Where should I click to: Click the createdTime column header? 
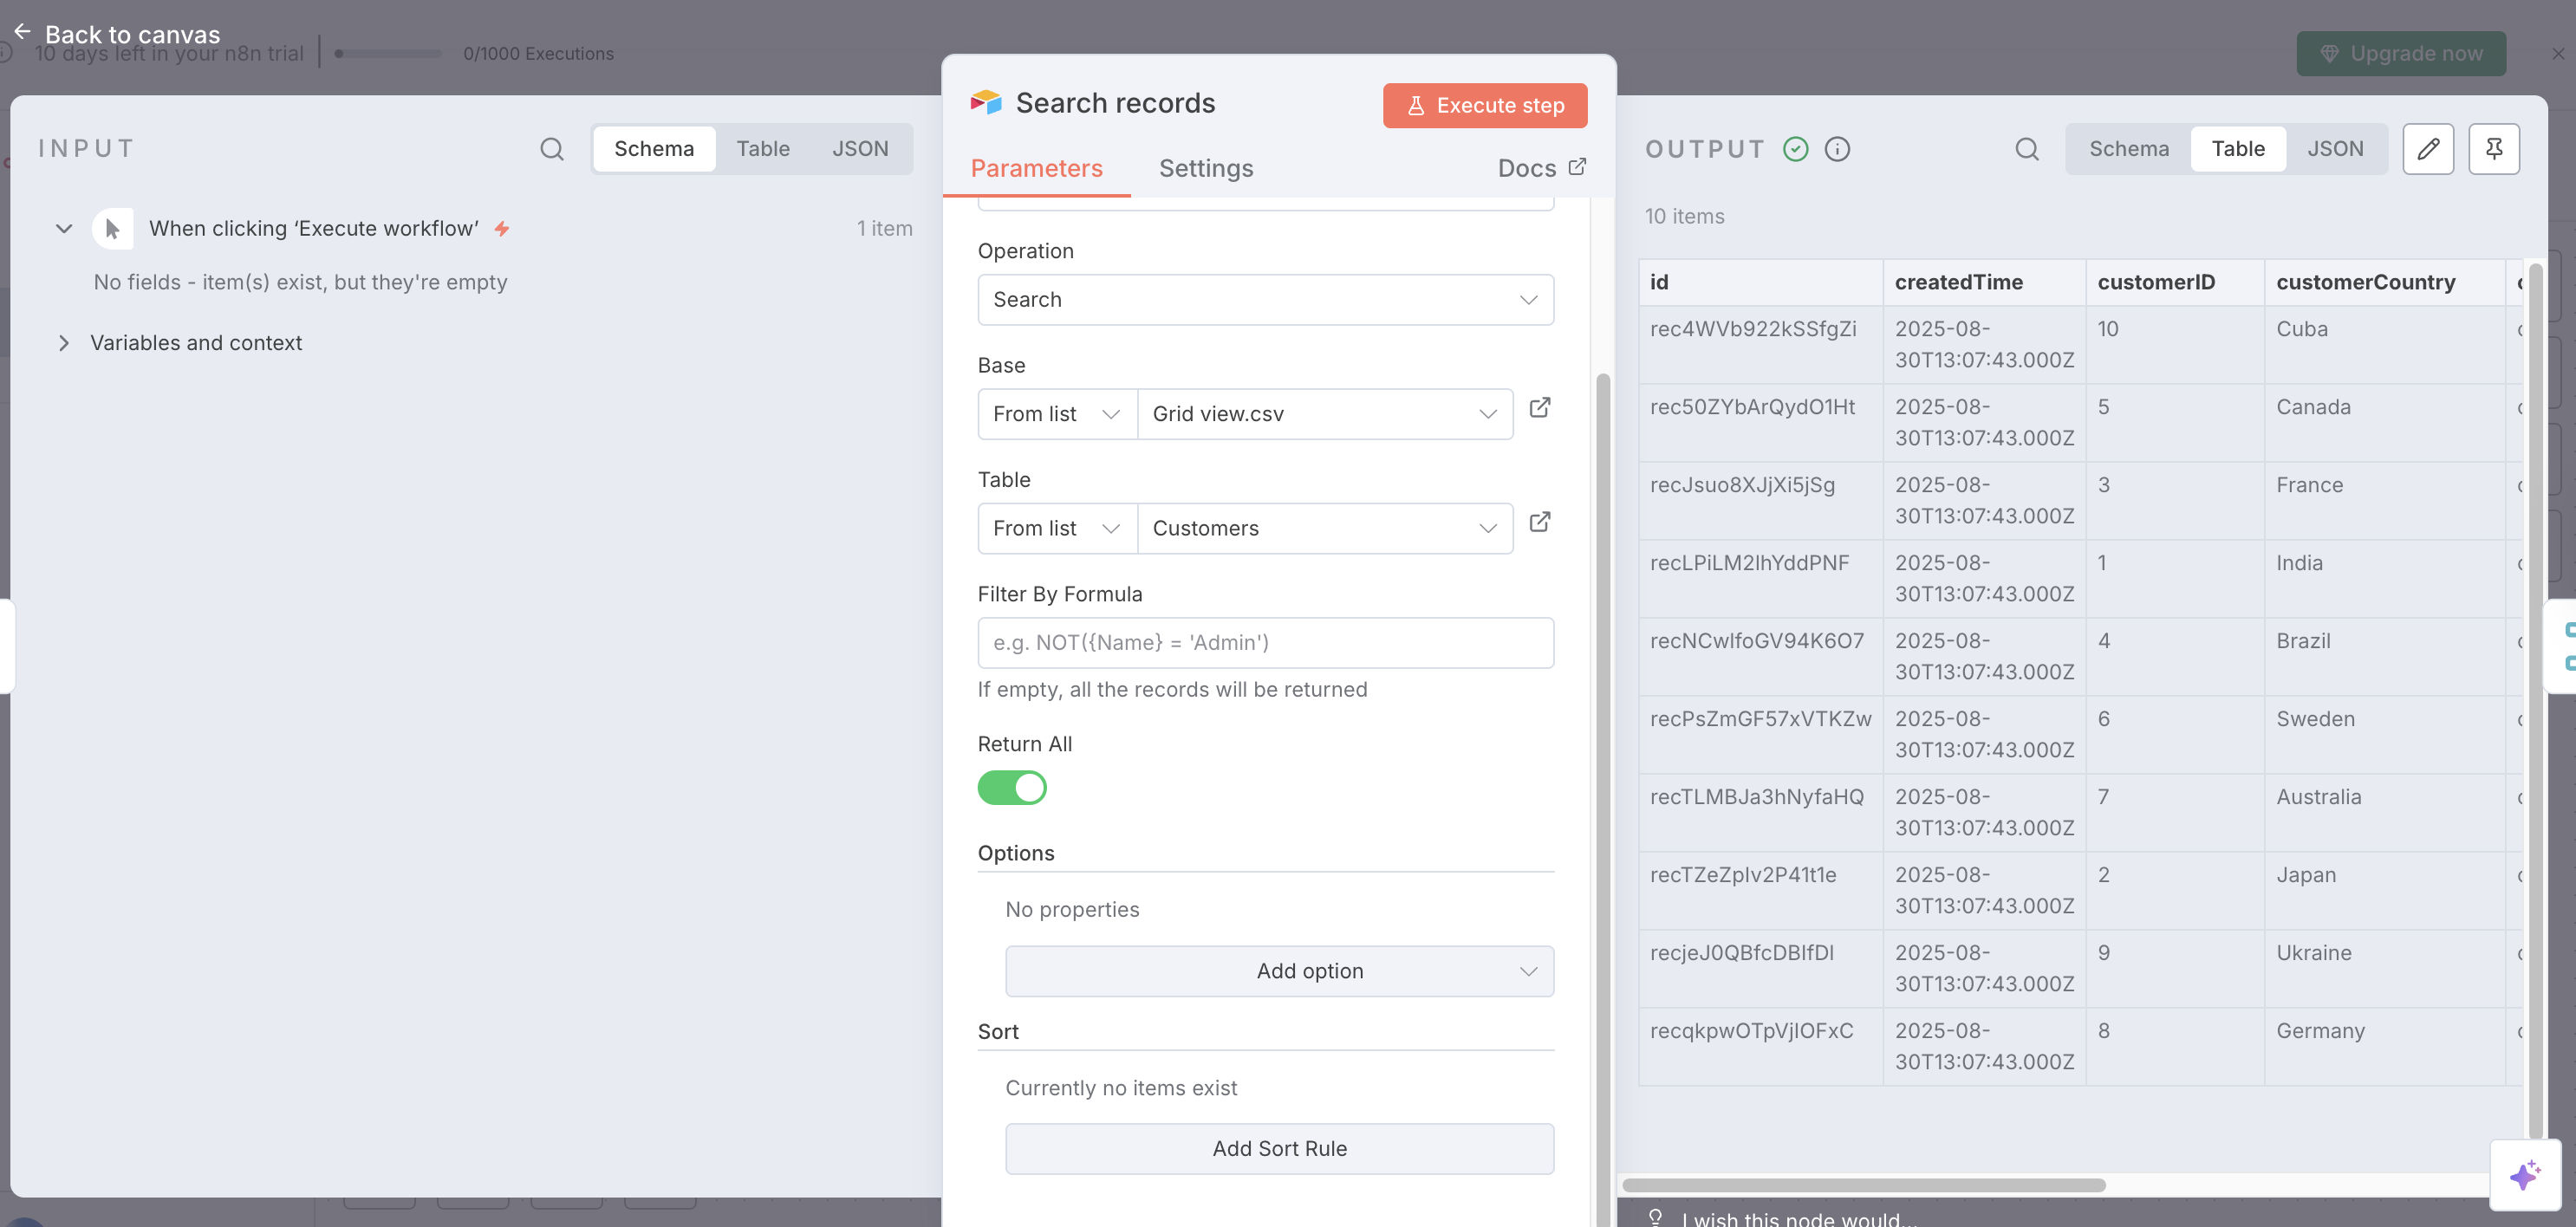click(x=1984, y=283)
